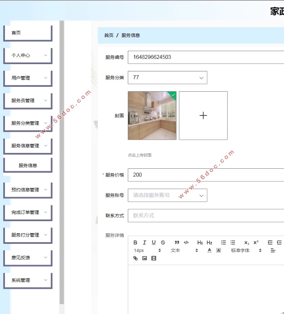
Task: Open text background color picker
Action: (219, 250)
